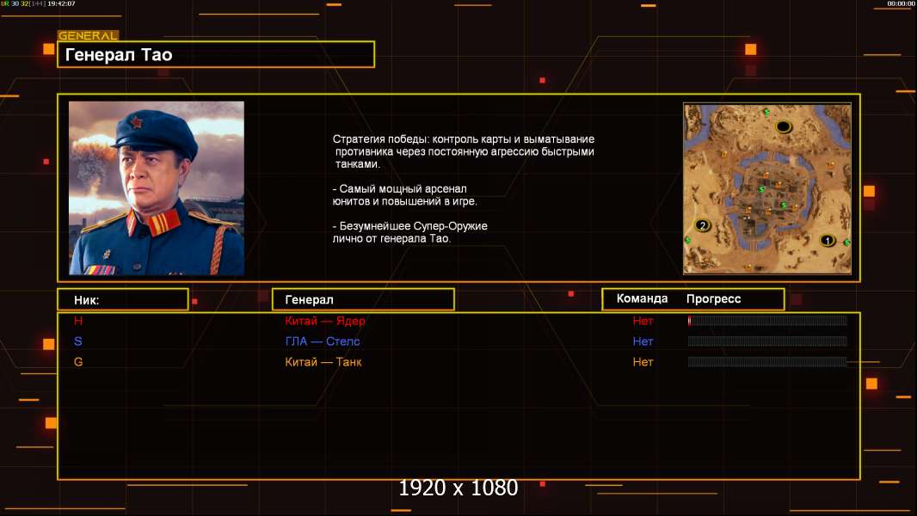Viewport: 917px width, 516px height.
Task: Click the loading progress bar for player G
Action: click(x=767, y=362)
